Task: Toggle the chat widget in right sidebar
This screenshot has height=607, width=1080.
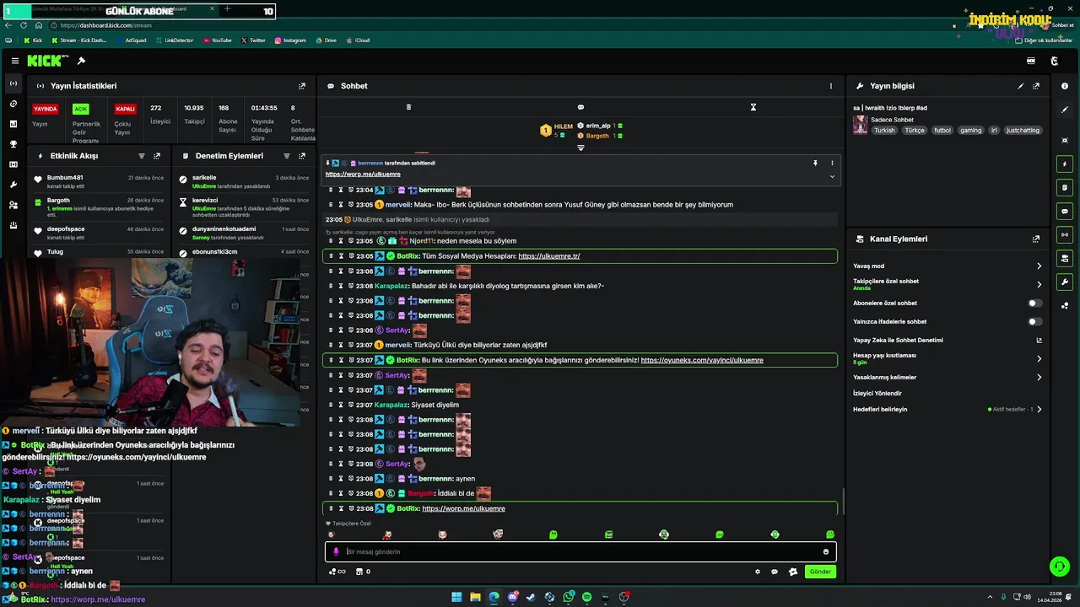Action: (x=1065, y=211)
